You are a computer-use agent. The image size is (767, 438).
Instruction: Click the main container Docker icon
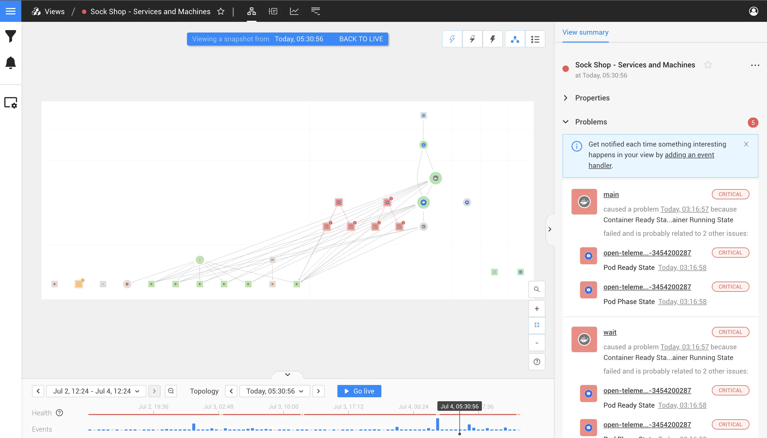584,202
